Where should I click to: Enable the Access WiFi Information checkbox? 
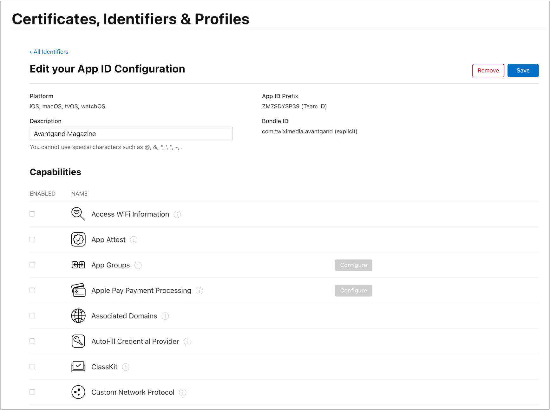point(32,214)
